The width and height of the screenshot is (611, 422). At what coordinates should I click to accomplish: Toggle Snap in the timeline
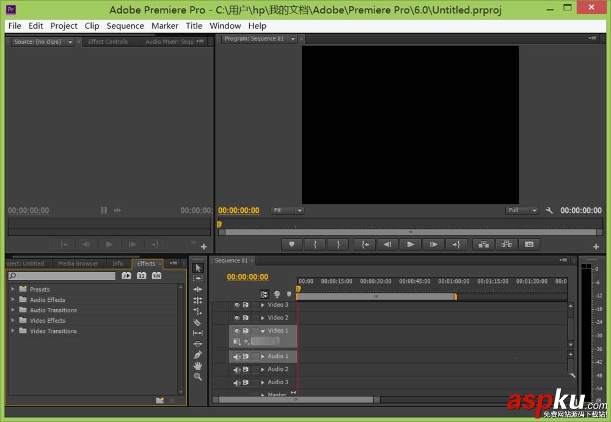tap(264, 294)
